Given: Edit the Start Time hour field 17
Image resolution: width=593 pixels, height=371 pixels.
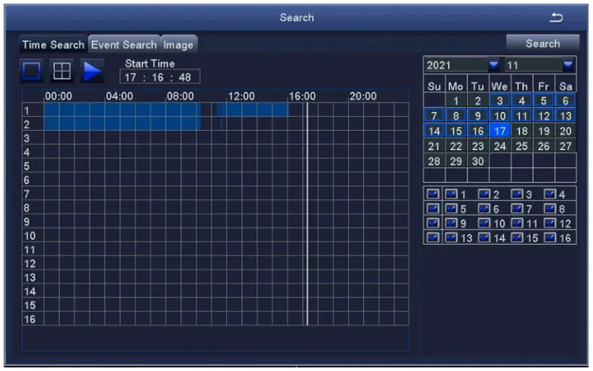Looking at the screenshot, I should pyautogui.click(x=131, y=77).
